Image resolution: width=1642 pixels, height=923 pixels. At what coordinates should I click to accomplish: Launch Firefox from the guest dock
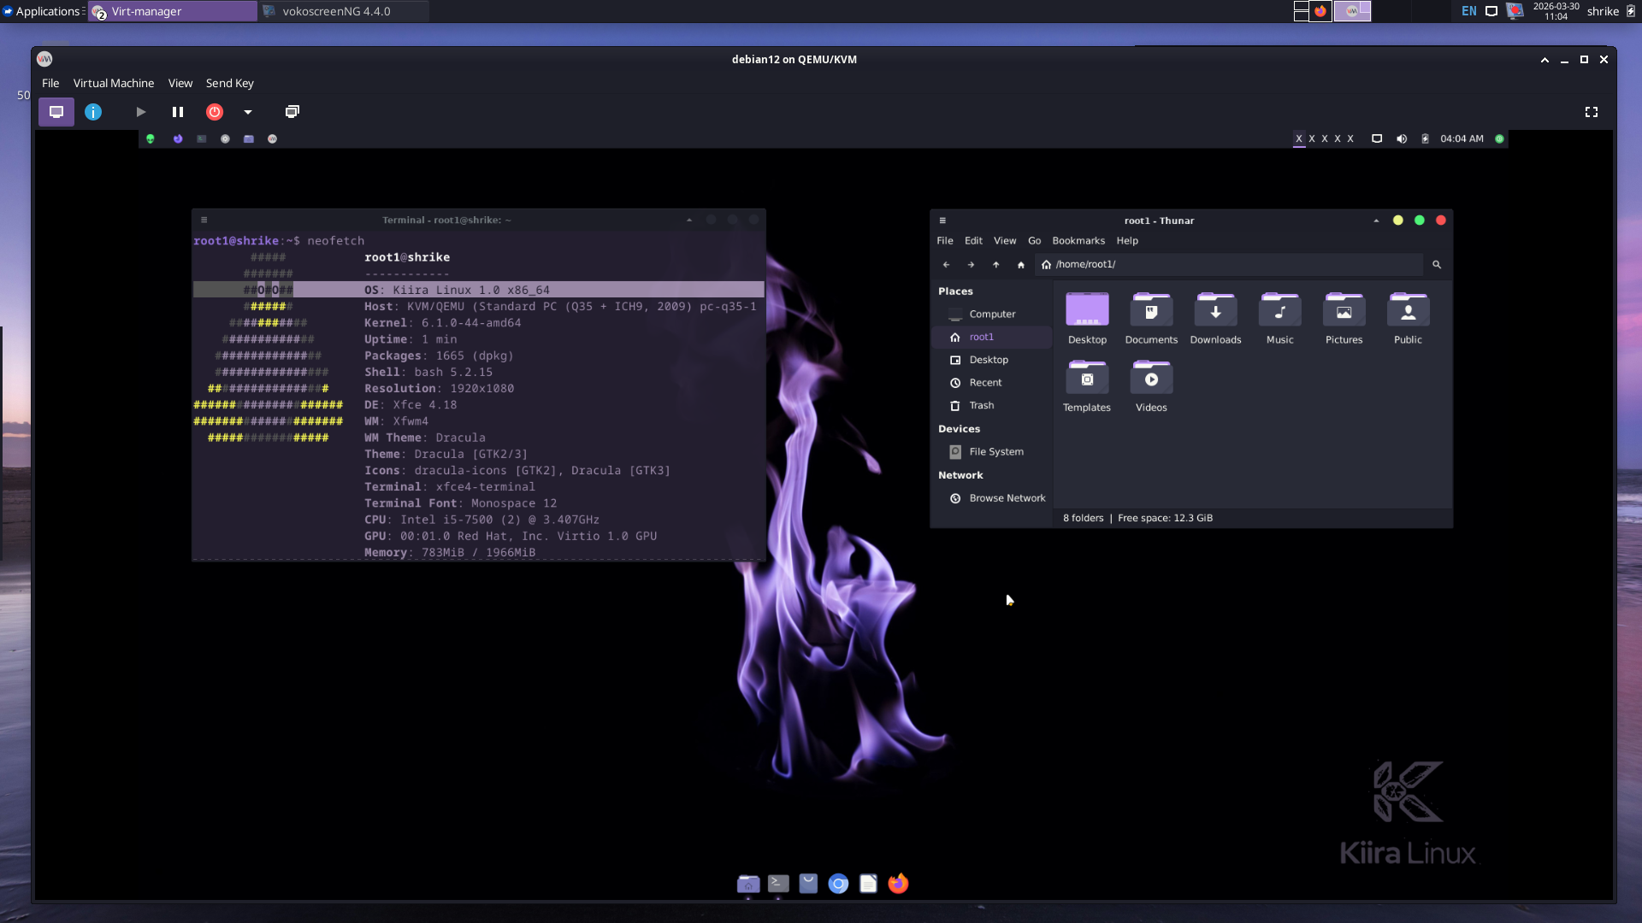[898, 884]
